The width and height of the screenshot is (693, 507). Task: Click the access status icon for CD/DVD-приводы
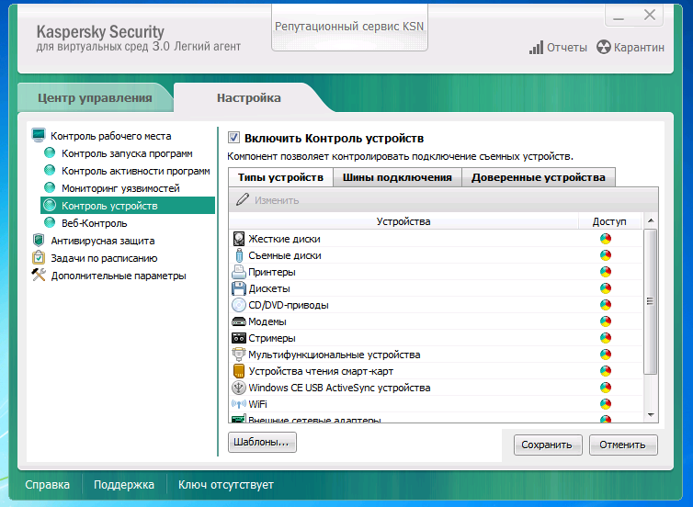tap(606, 305)
